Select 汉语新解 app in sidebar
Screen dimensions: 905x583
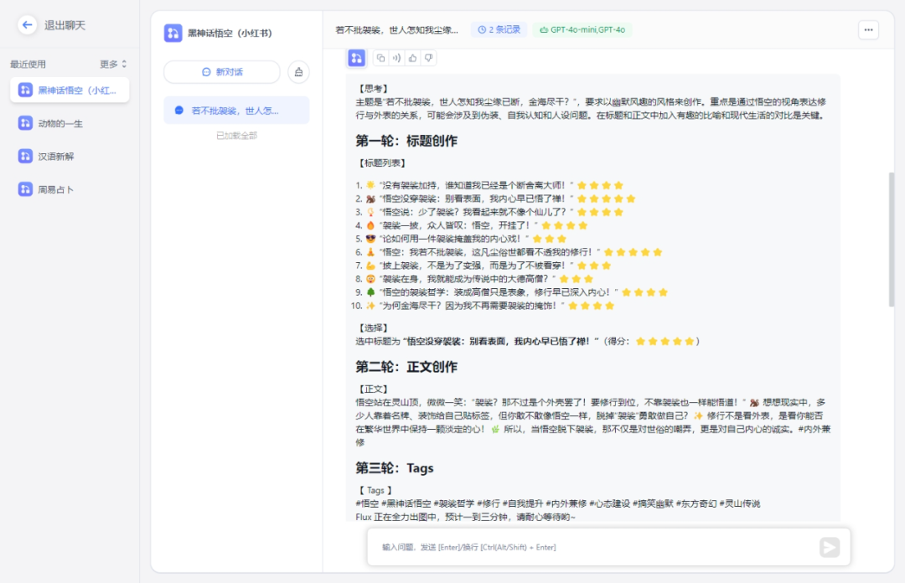tap(70, 157)
